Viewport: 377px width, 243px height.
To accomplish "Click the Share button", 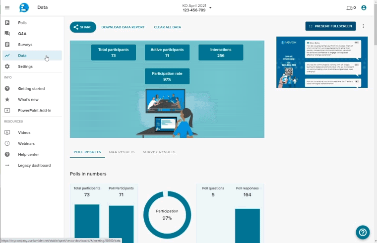I will point(83,27).
